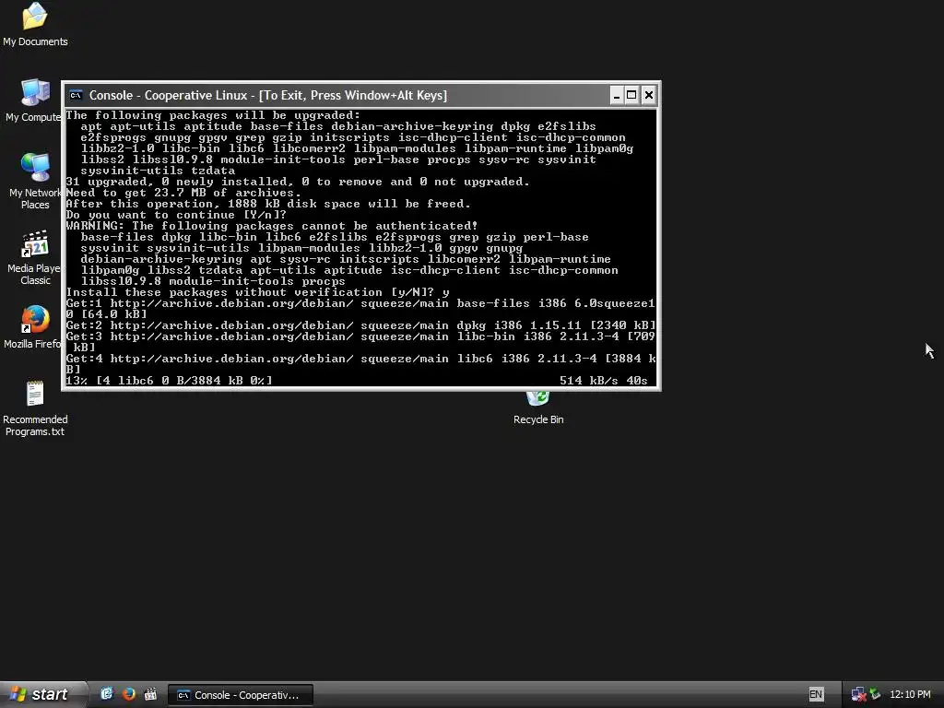Screen dimensions: 944x708
Task: Open the EN language bar indicator
Action: pos(816,694)
